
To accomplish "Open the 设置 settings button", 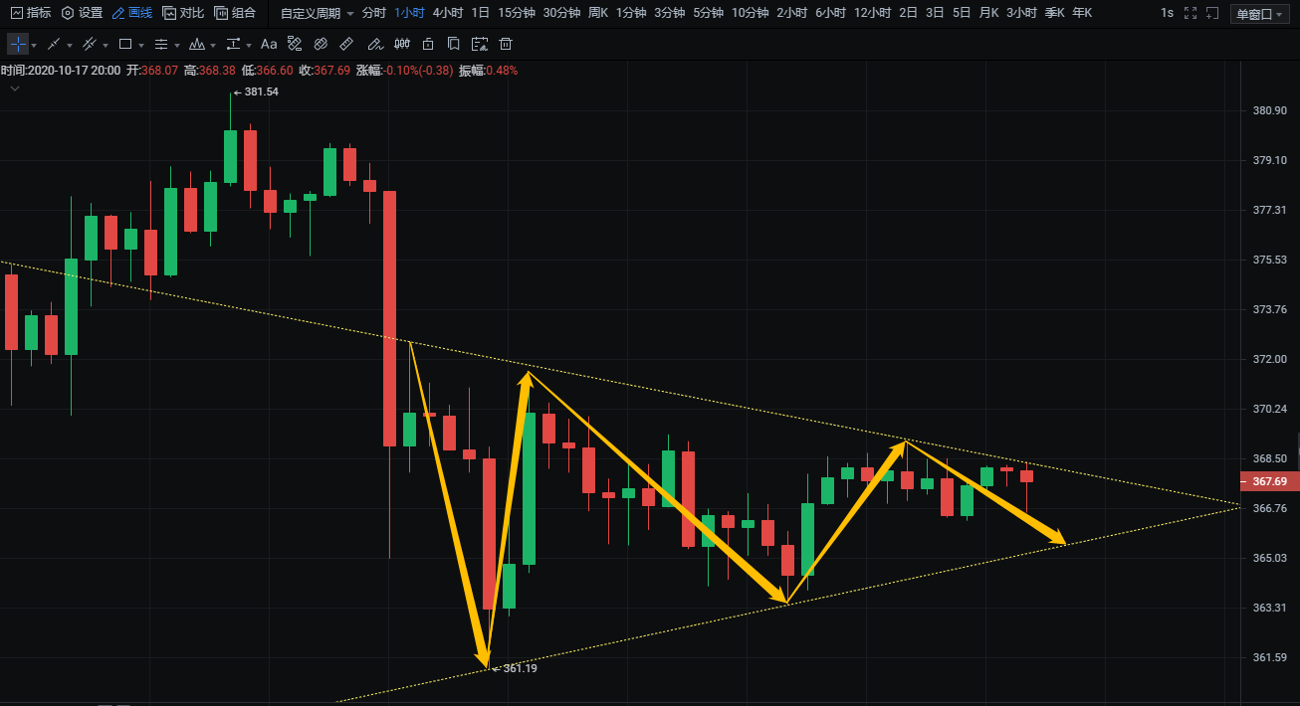I will point(82,13).
